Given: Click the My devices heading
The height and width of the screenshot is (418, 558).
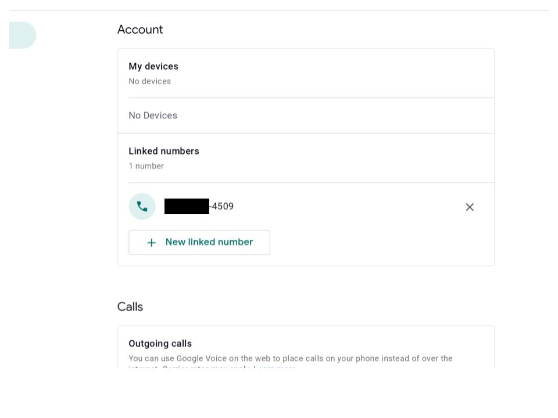Looking at the screenshot, I should (153, 66).
